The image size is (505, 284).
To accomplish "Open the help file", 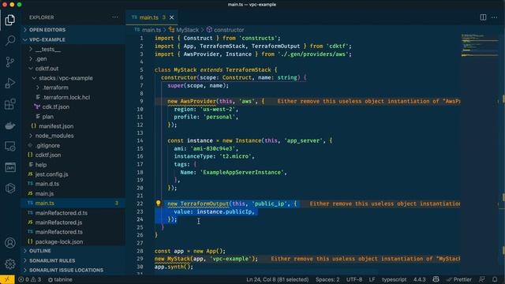I will (40, 165).
